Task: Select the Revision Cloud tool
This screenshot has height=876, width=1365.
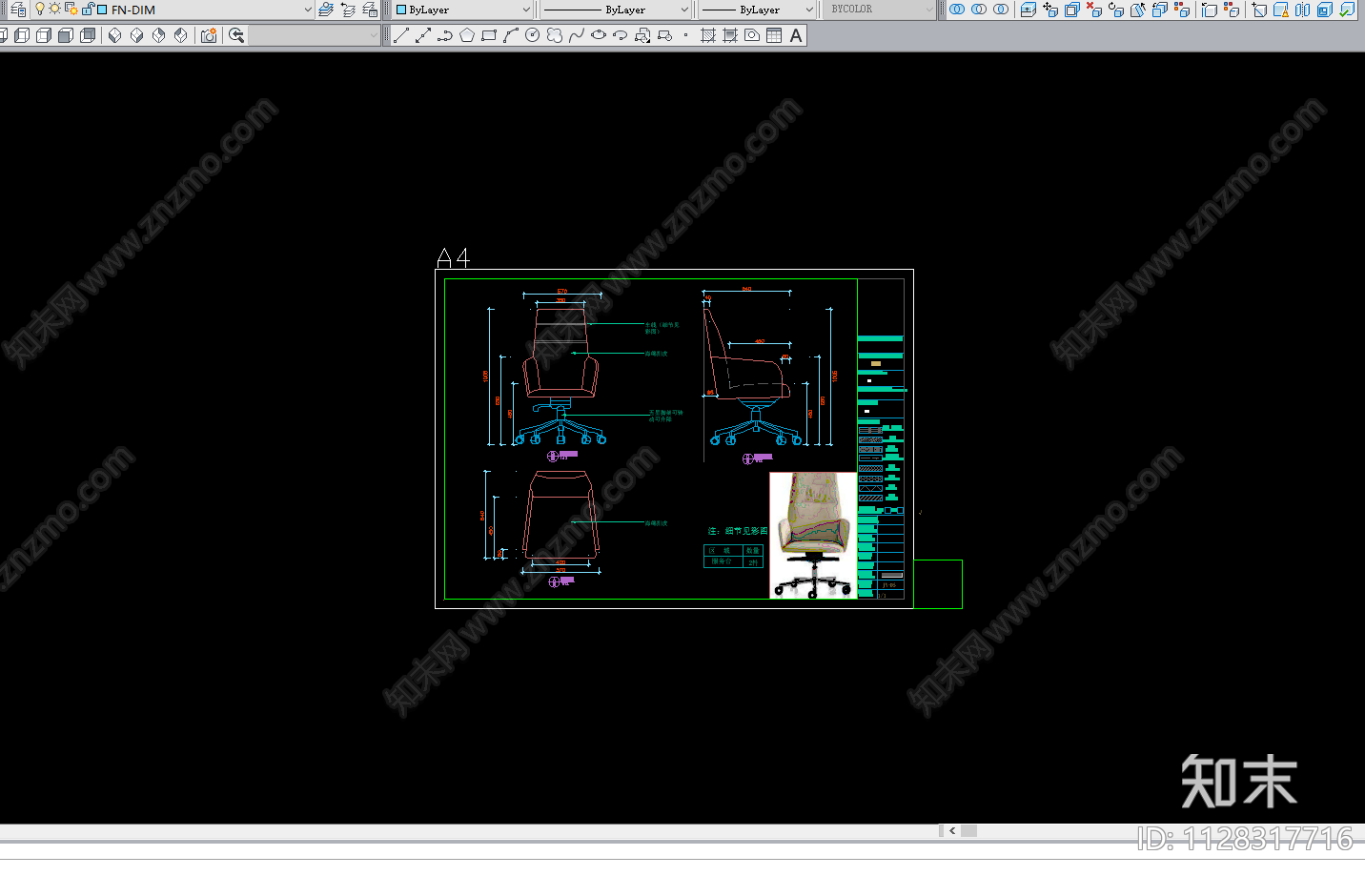Action: pyautogui.click(x=555, y=35)
